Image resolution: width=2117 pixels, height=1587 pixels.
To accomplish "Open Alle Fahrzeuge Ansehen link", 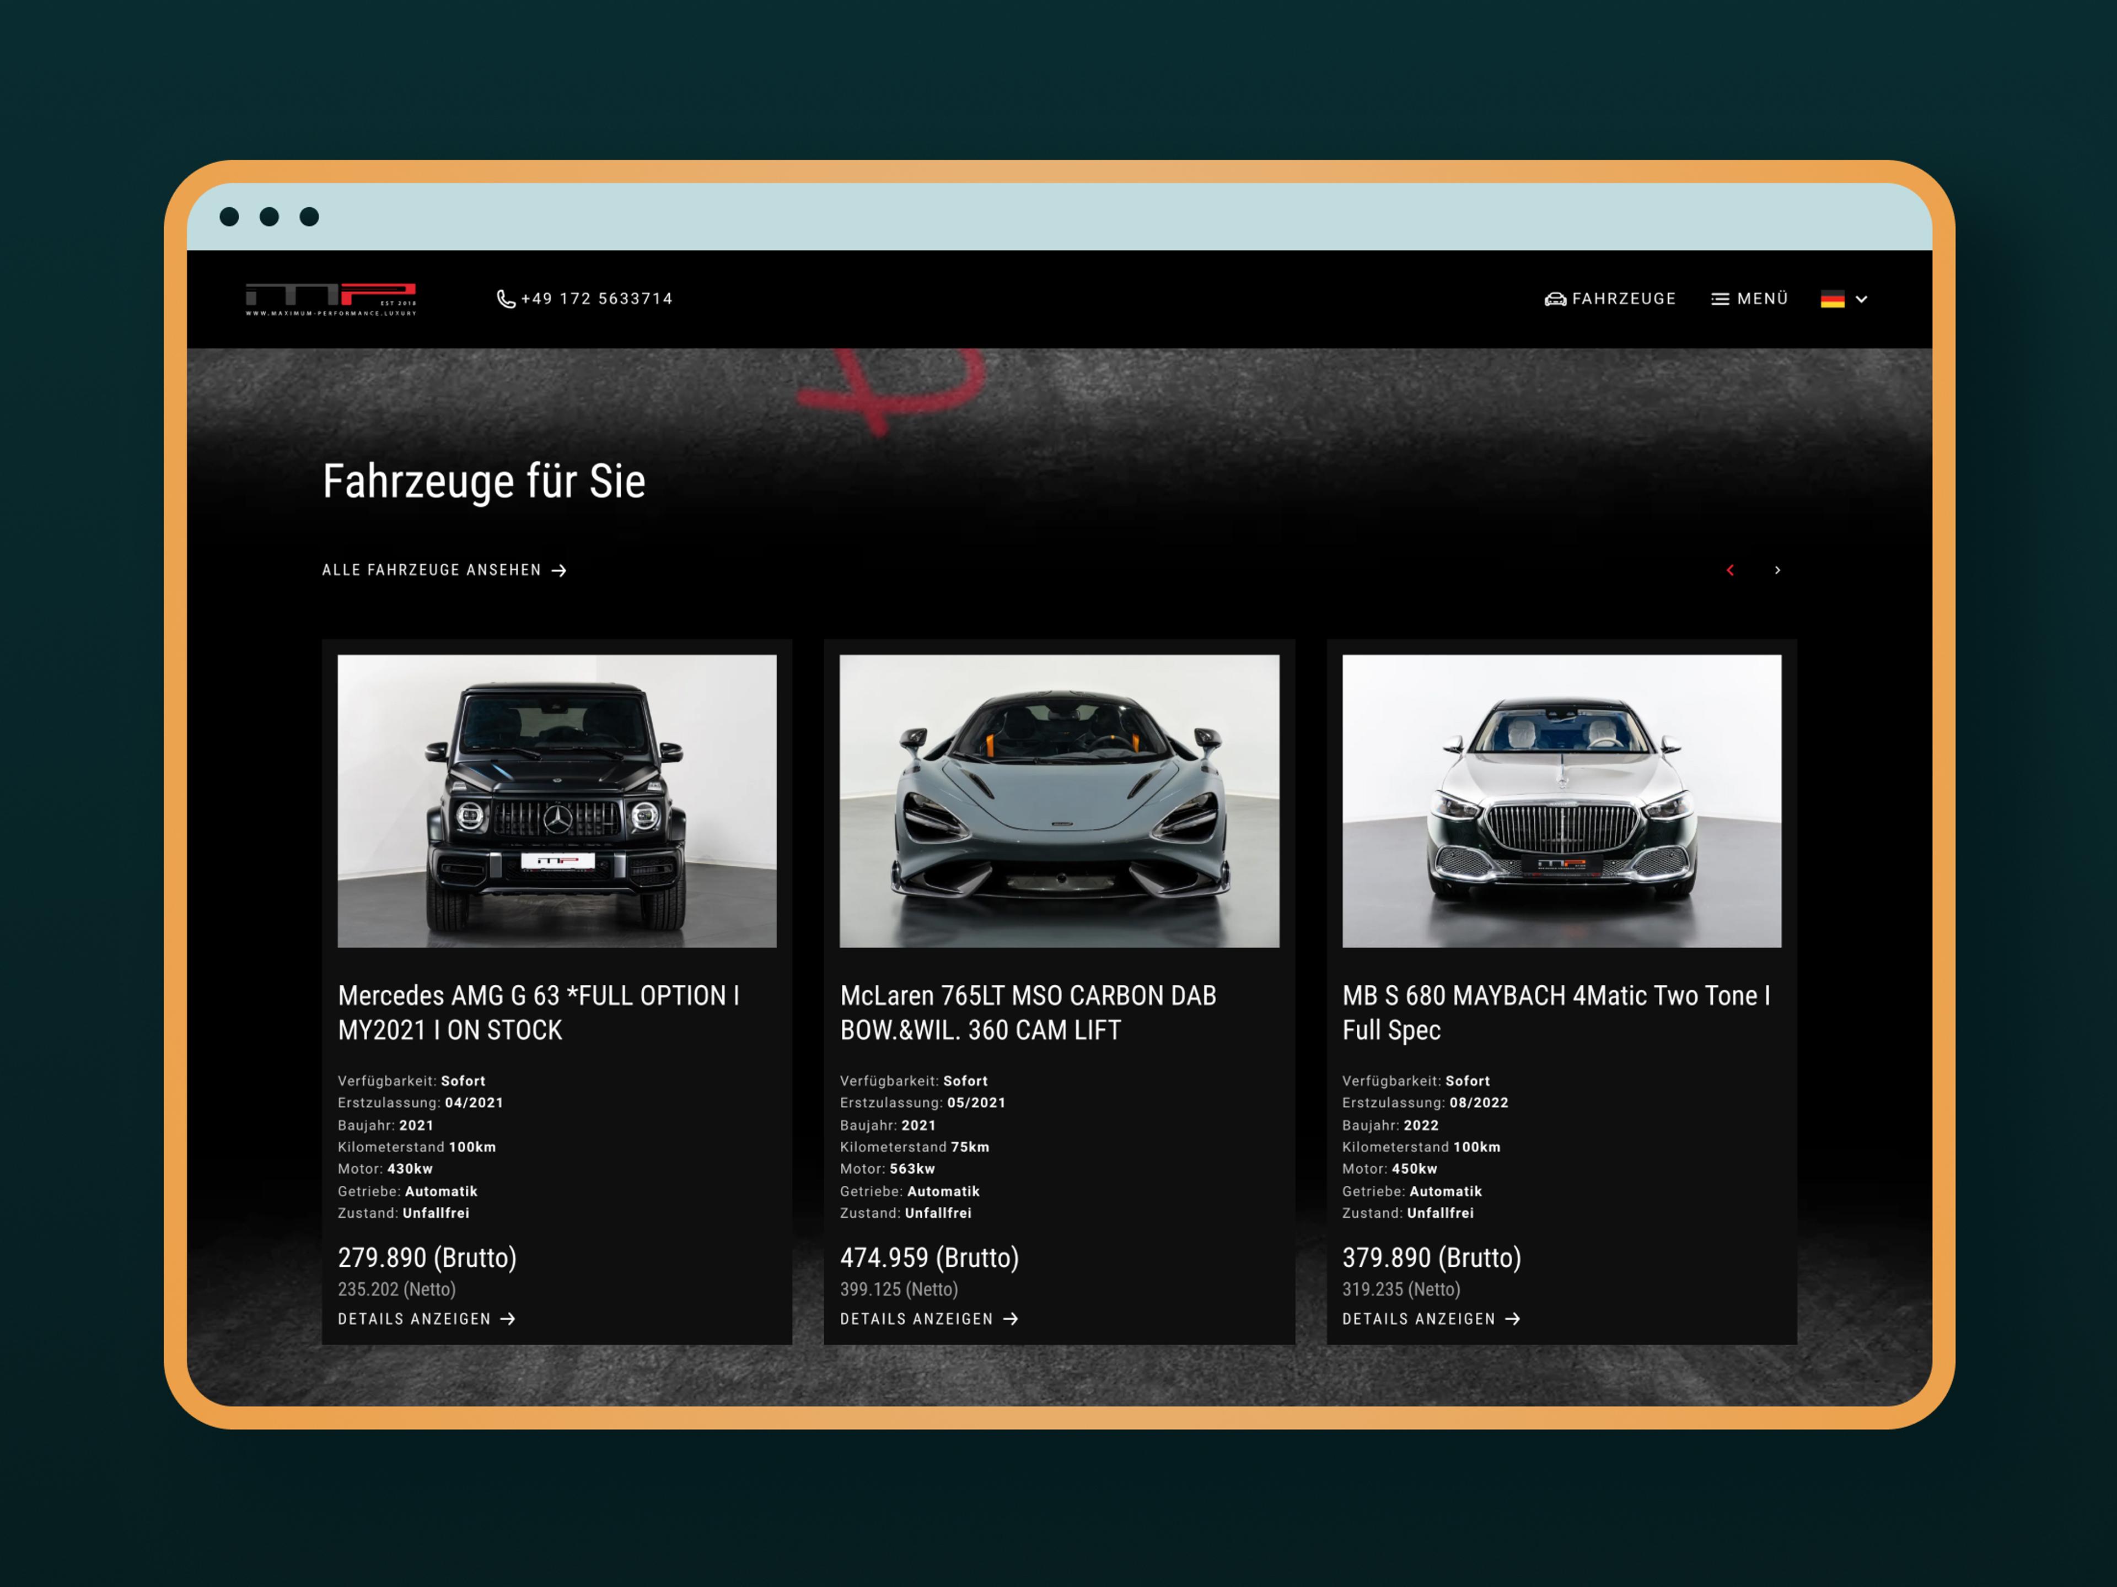I will point(432,570).
